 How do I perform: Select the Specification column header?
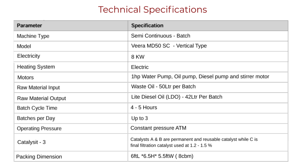click(147, 26)
